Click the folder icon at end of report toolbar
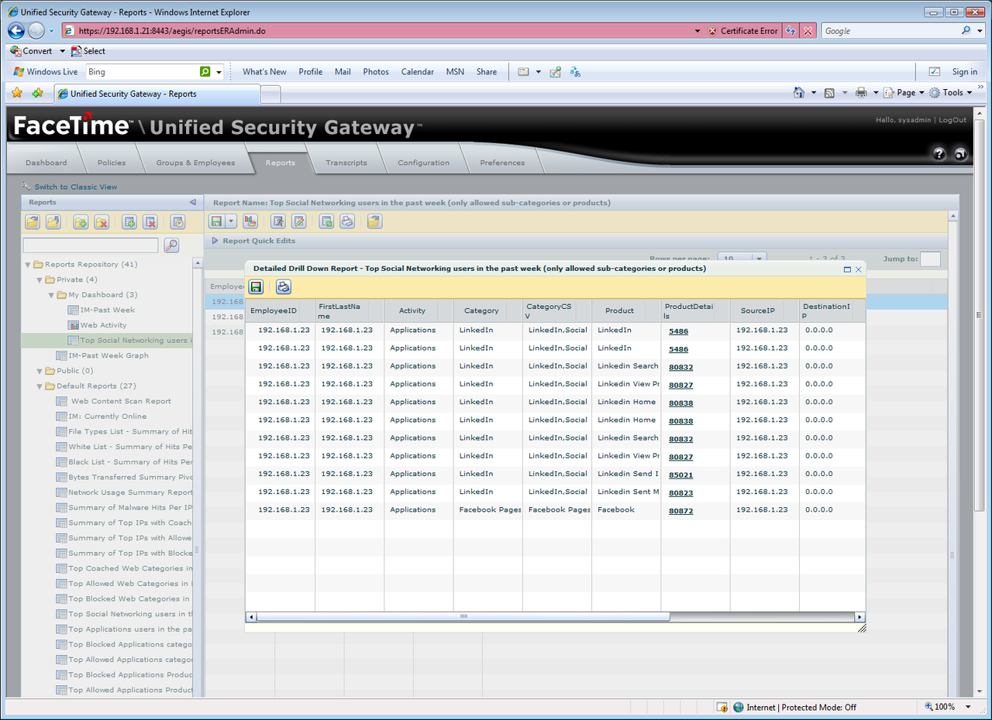Screen dimensions: 992x720 374,221
